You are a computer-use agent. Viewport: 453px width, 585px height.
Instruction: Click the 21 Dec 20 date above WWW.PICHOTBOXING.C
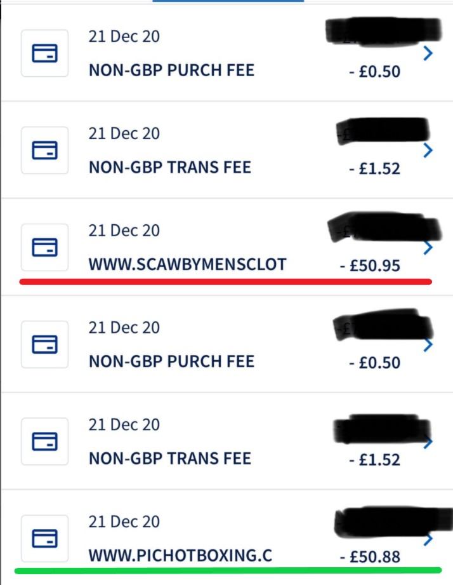point(124,522)
